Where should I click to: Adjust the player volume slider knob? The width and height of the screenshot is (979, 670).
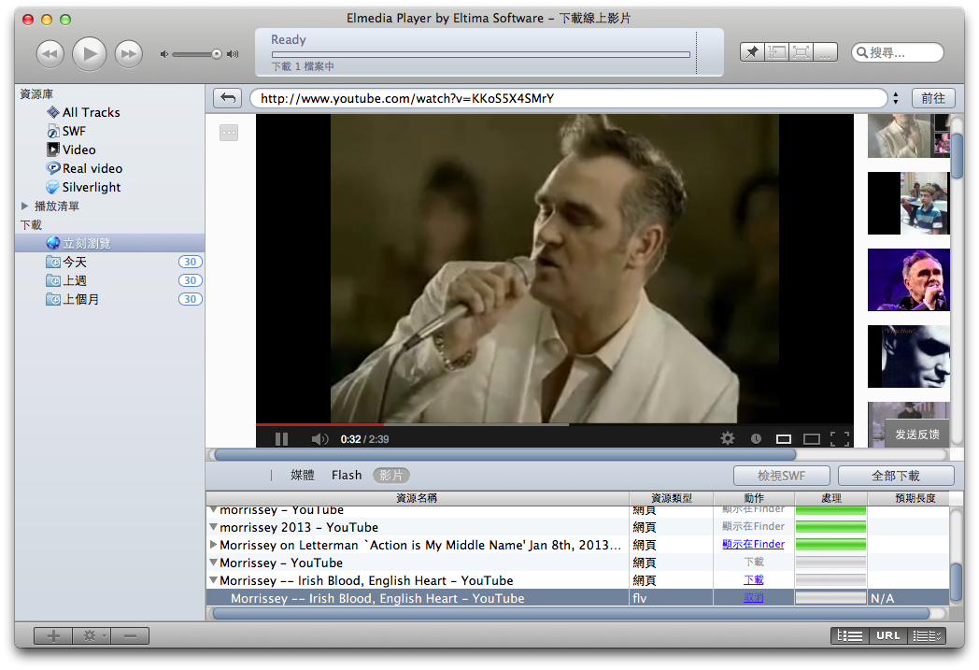(x=216, y=54)
